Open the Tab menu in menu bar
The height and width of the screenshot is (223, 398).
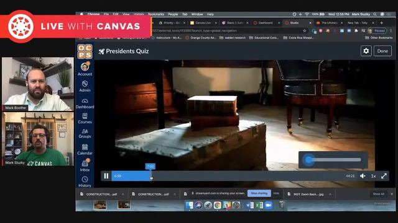coord(185,14)
